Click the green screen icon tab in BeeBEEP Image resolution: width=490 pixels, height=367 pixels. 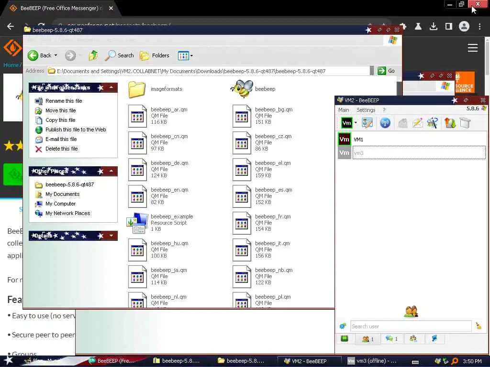tap(345, 339)
